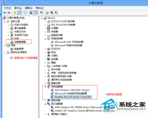Viewport: 148px width, 118px height.
Task: Expand the 服务和应用程序 node
Action: coord(5,52)
